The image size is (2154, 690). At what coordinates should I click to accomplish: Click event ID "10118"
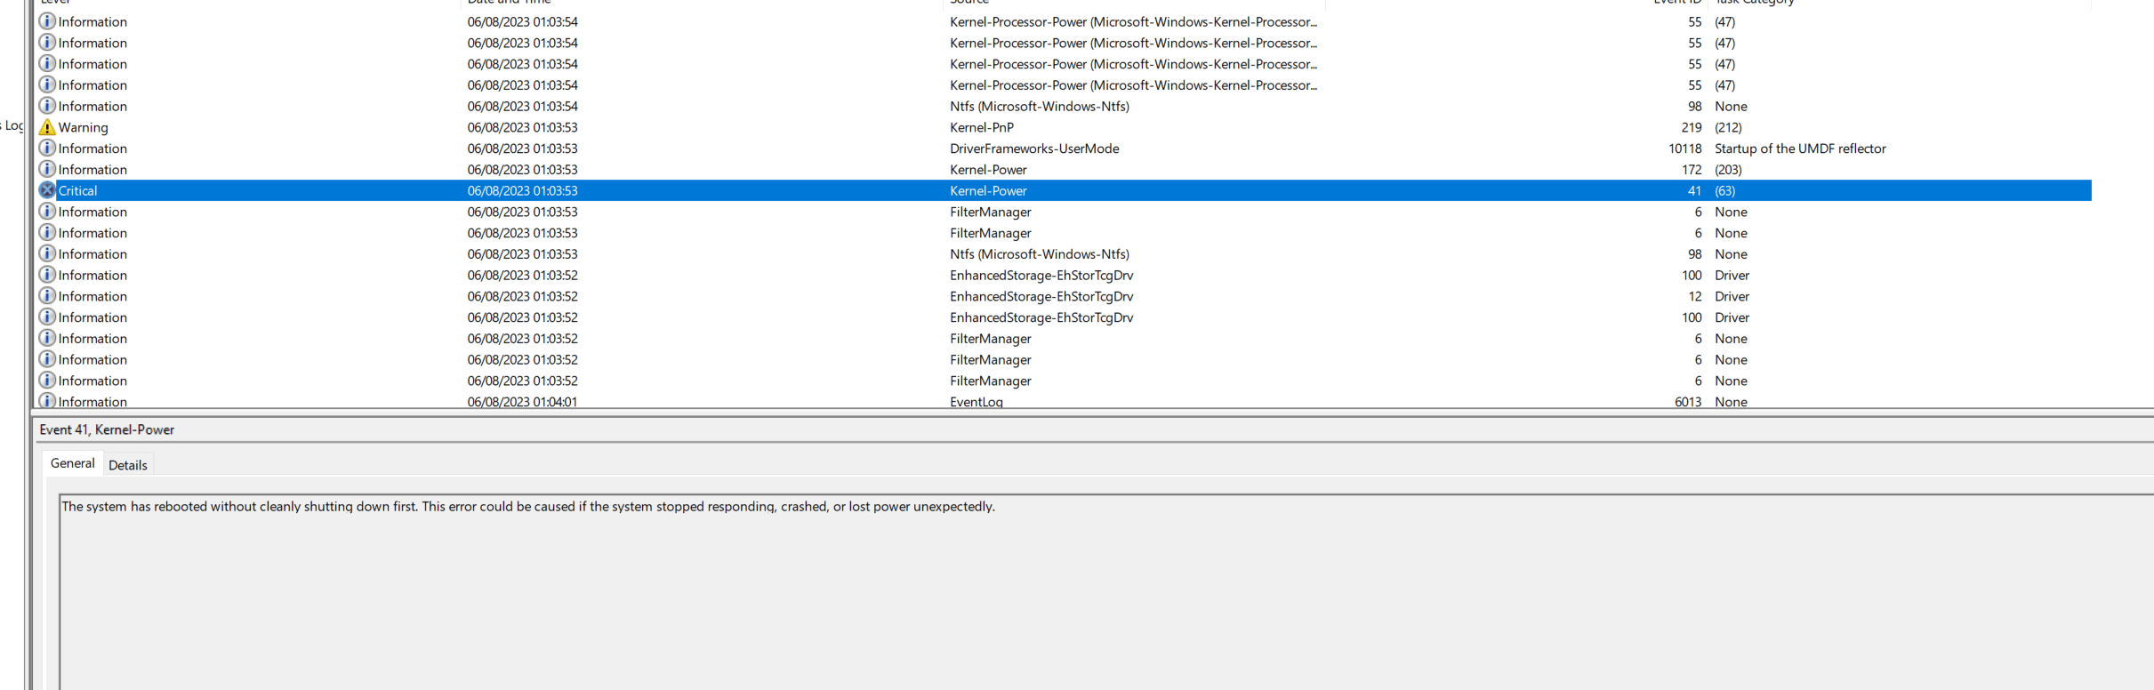[1684, 148]
